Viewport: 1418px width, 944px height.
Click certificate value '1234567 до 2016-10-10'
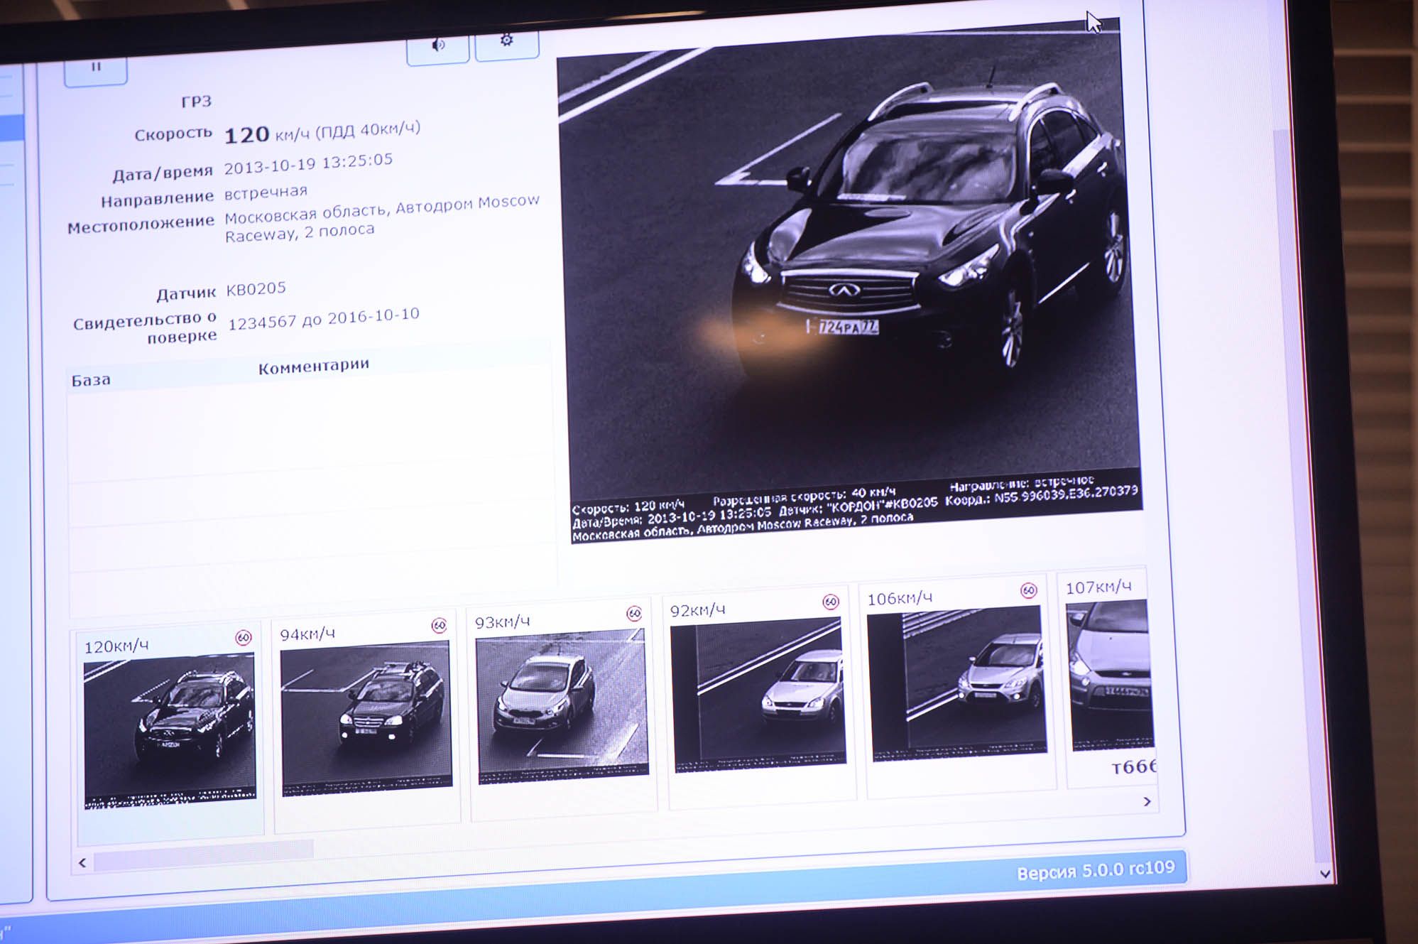pos(324,318)
